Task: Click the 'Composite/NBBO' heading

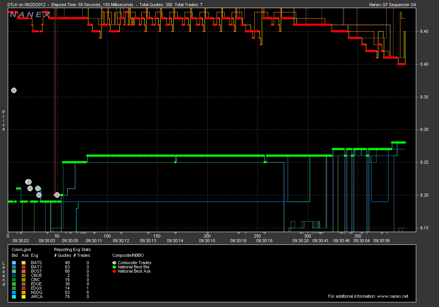Action: (128, 255)
